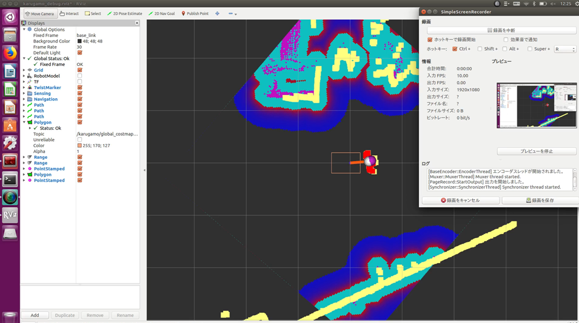Click the save recording button
579x323 pixels.
click(x=540, y=201)
